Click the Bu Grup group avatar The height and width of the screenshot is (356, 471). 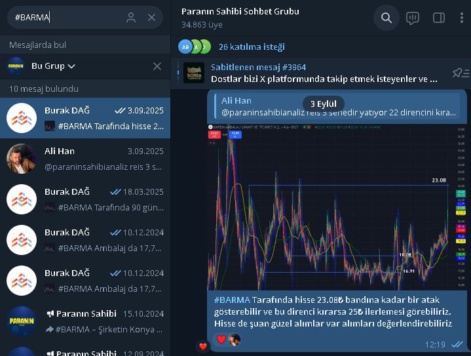[16, 66]
